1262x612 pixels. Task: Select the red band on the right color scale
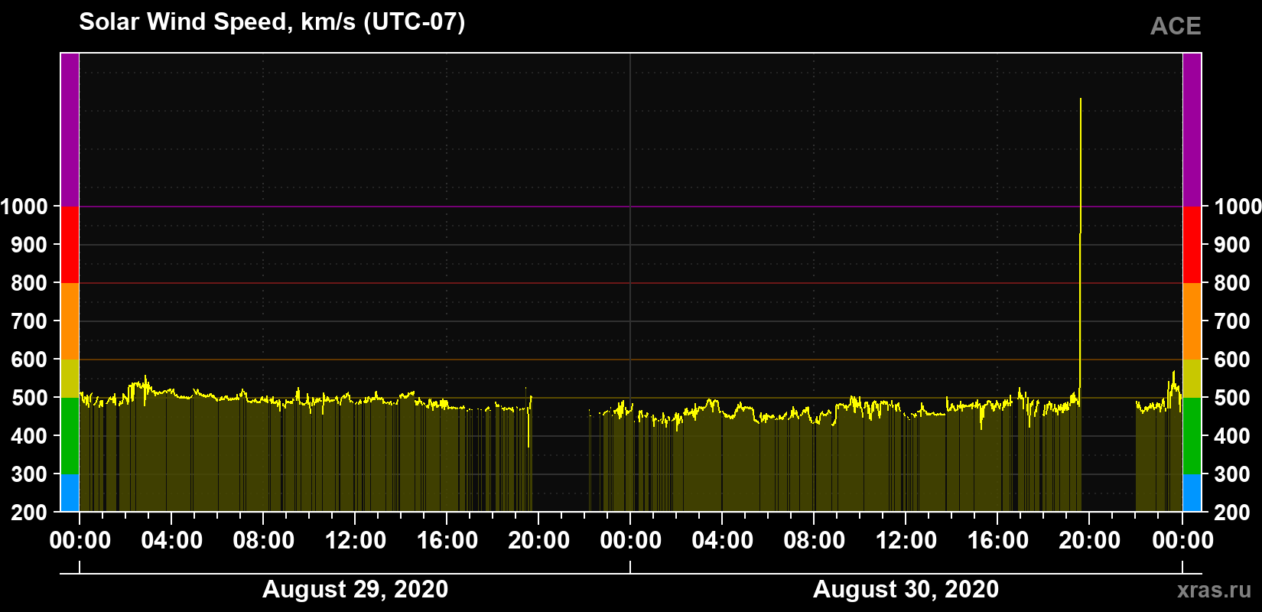tap(1192, 245)
